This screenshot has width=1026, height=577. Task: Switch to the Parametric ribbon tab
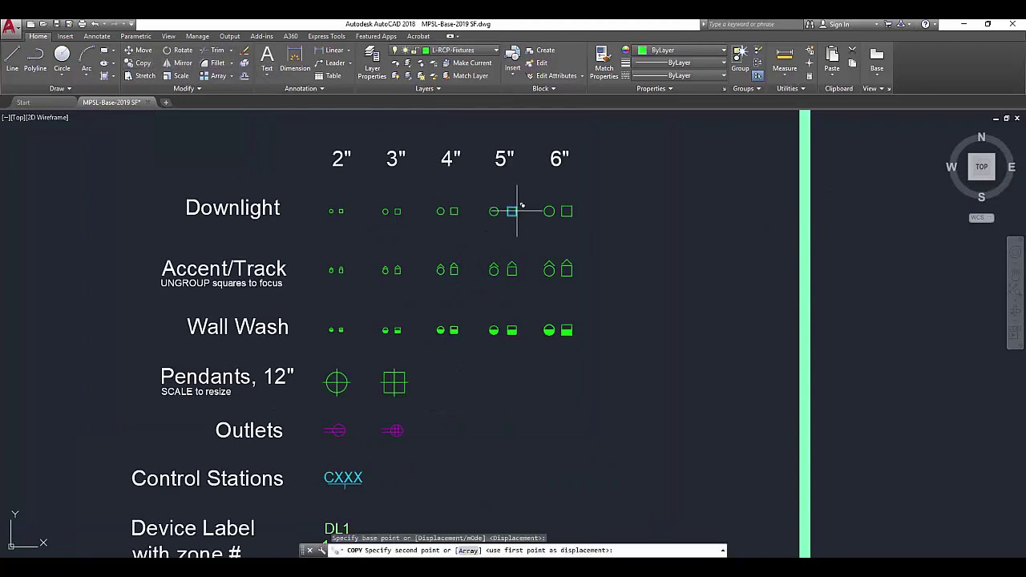click(135, 36)
